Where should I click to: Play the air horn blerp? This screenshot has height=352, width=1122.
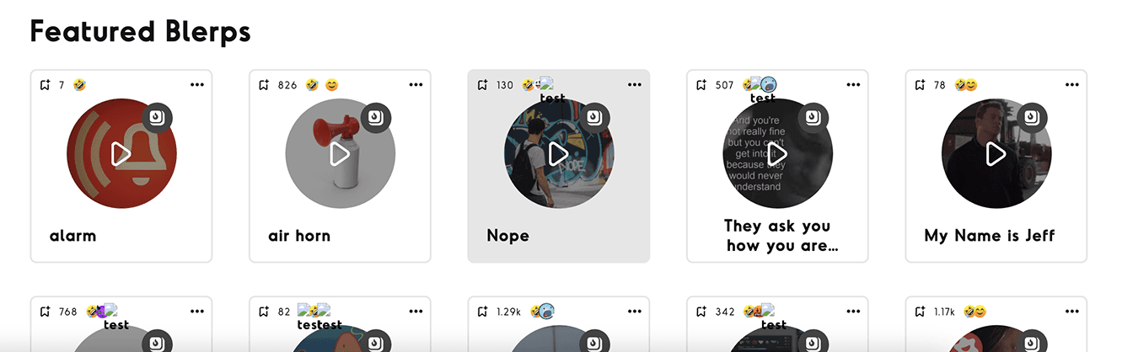pos(340,153)
